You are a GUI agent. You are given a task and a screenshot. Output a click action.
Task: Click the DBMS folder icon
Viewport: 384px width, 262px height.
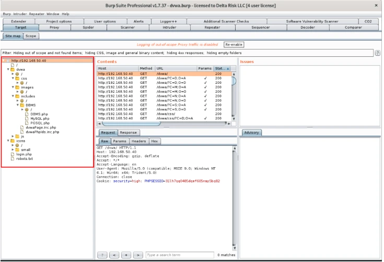click(x=22, y=105)
